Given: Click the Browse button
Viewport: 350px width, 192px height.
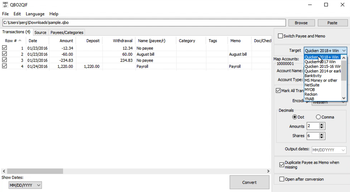Looking at the screenshot, I should (301, 23).
